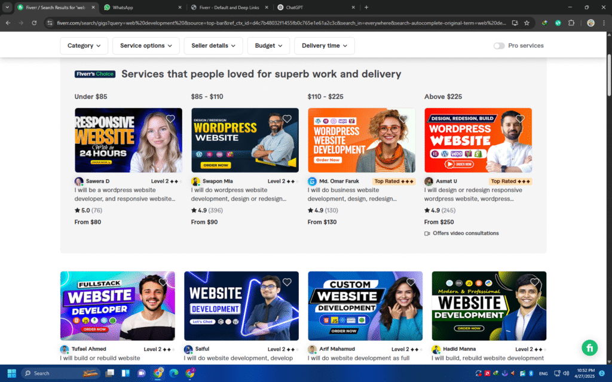Expand Service options filter
612x382 pixels.
click(146, 45)
